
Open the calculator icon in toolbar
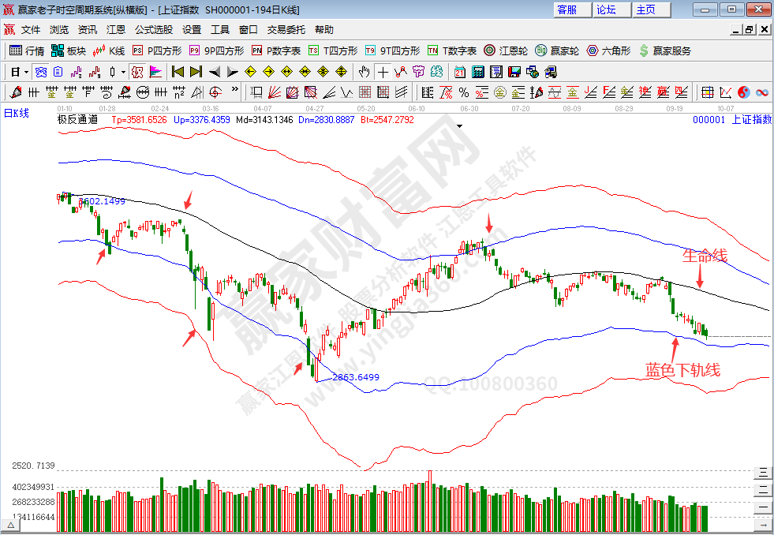477,72
